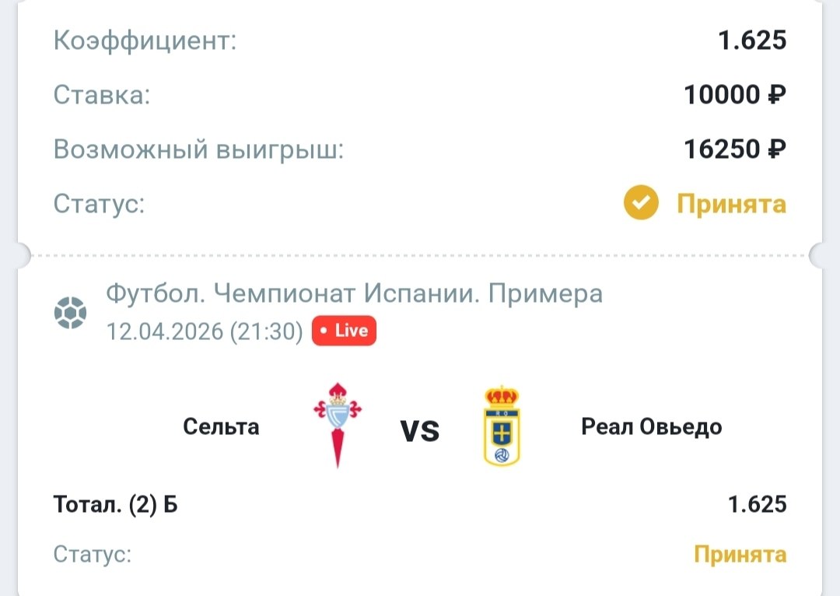Click the yellow accepted checkmark icon
The width and height of the screenshot is (840, 596).
[x=641, y=204]
